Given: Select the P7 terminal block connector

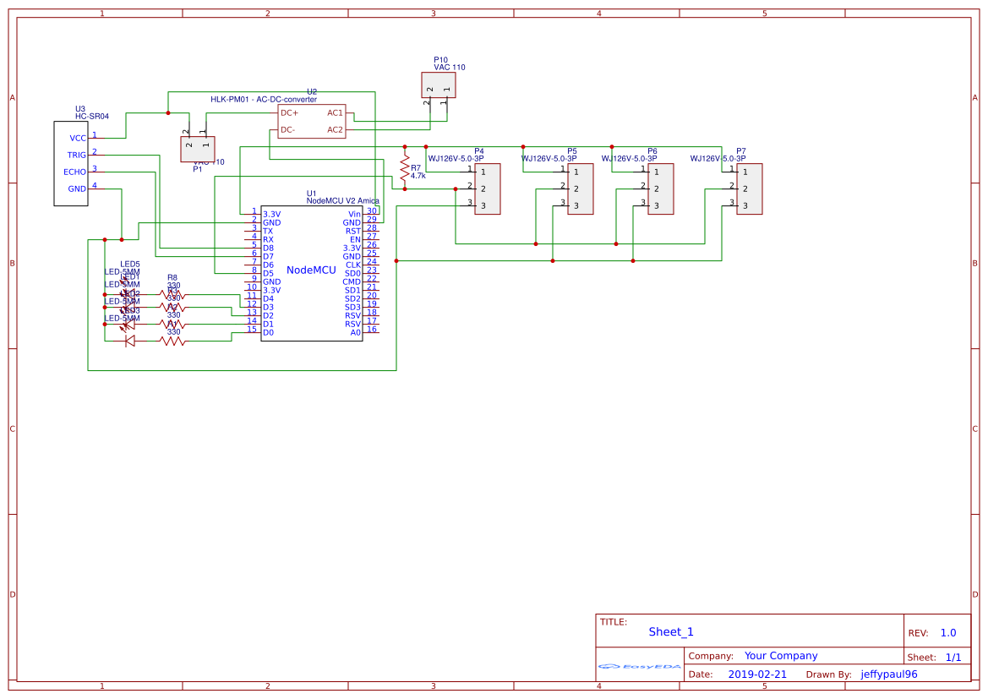Looking at the screenshot, I should pos(749,189).
